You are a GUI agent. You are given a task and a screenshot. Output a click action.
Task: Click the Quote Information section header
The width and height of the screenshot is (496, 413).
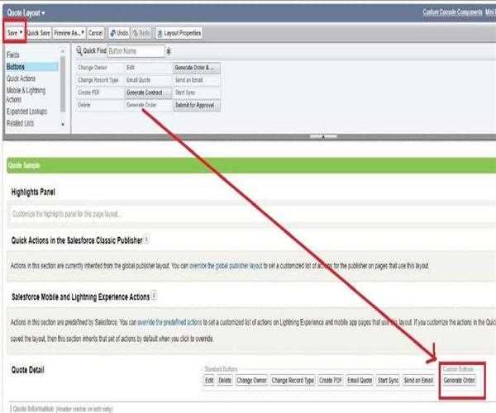coord(62,409)
